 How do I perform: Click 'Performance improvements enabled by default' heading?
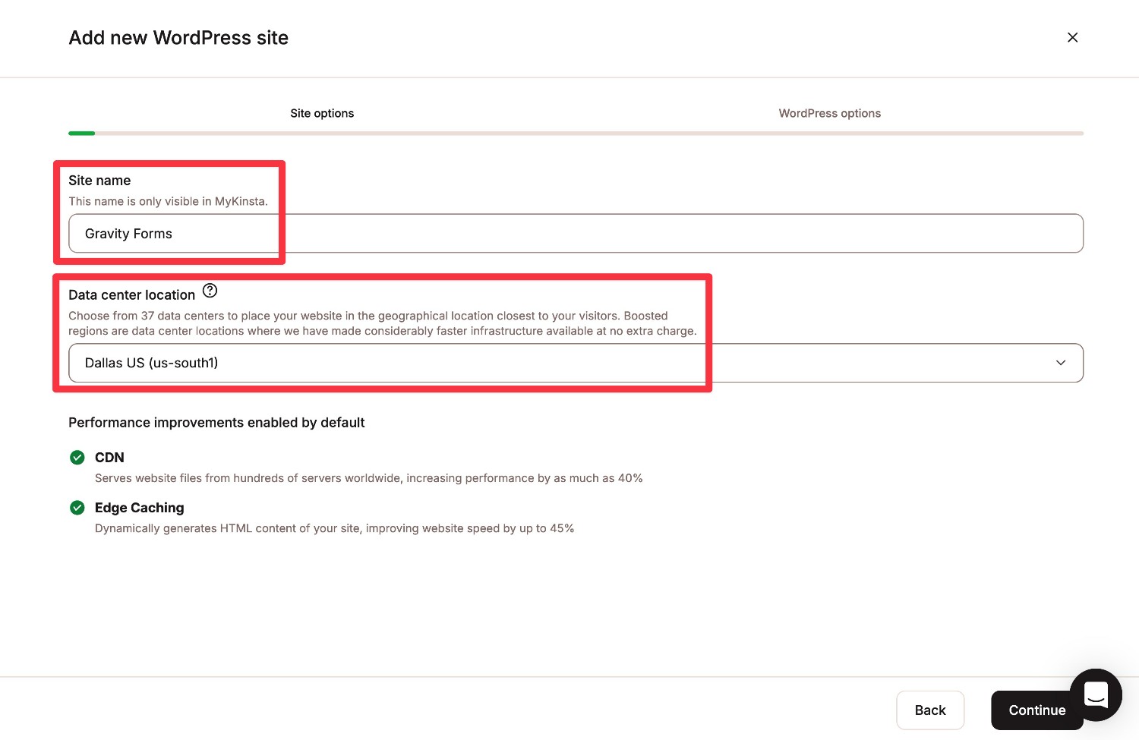(216, 423)
